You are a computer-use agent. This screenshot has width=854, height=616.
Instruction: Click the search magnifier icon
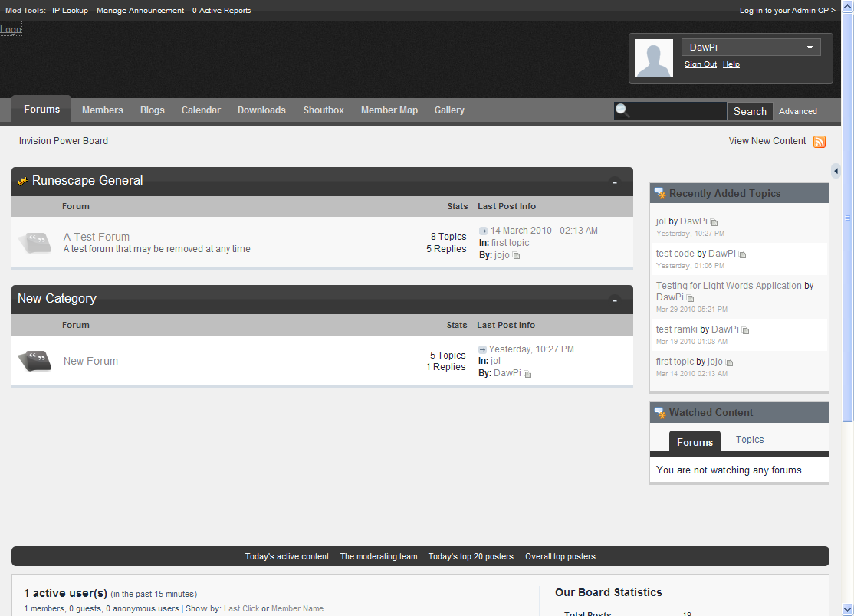(622, 111)
